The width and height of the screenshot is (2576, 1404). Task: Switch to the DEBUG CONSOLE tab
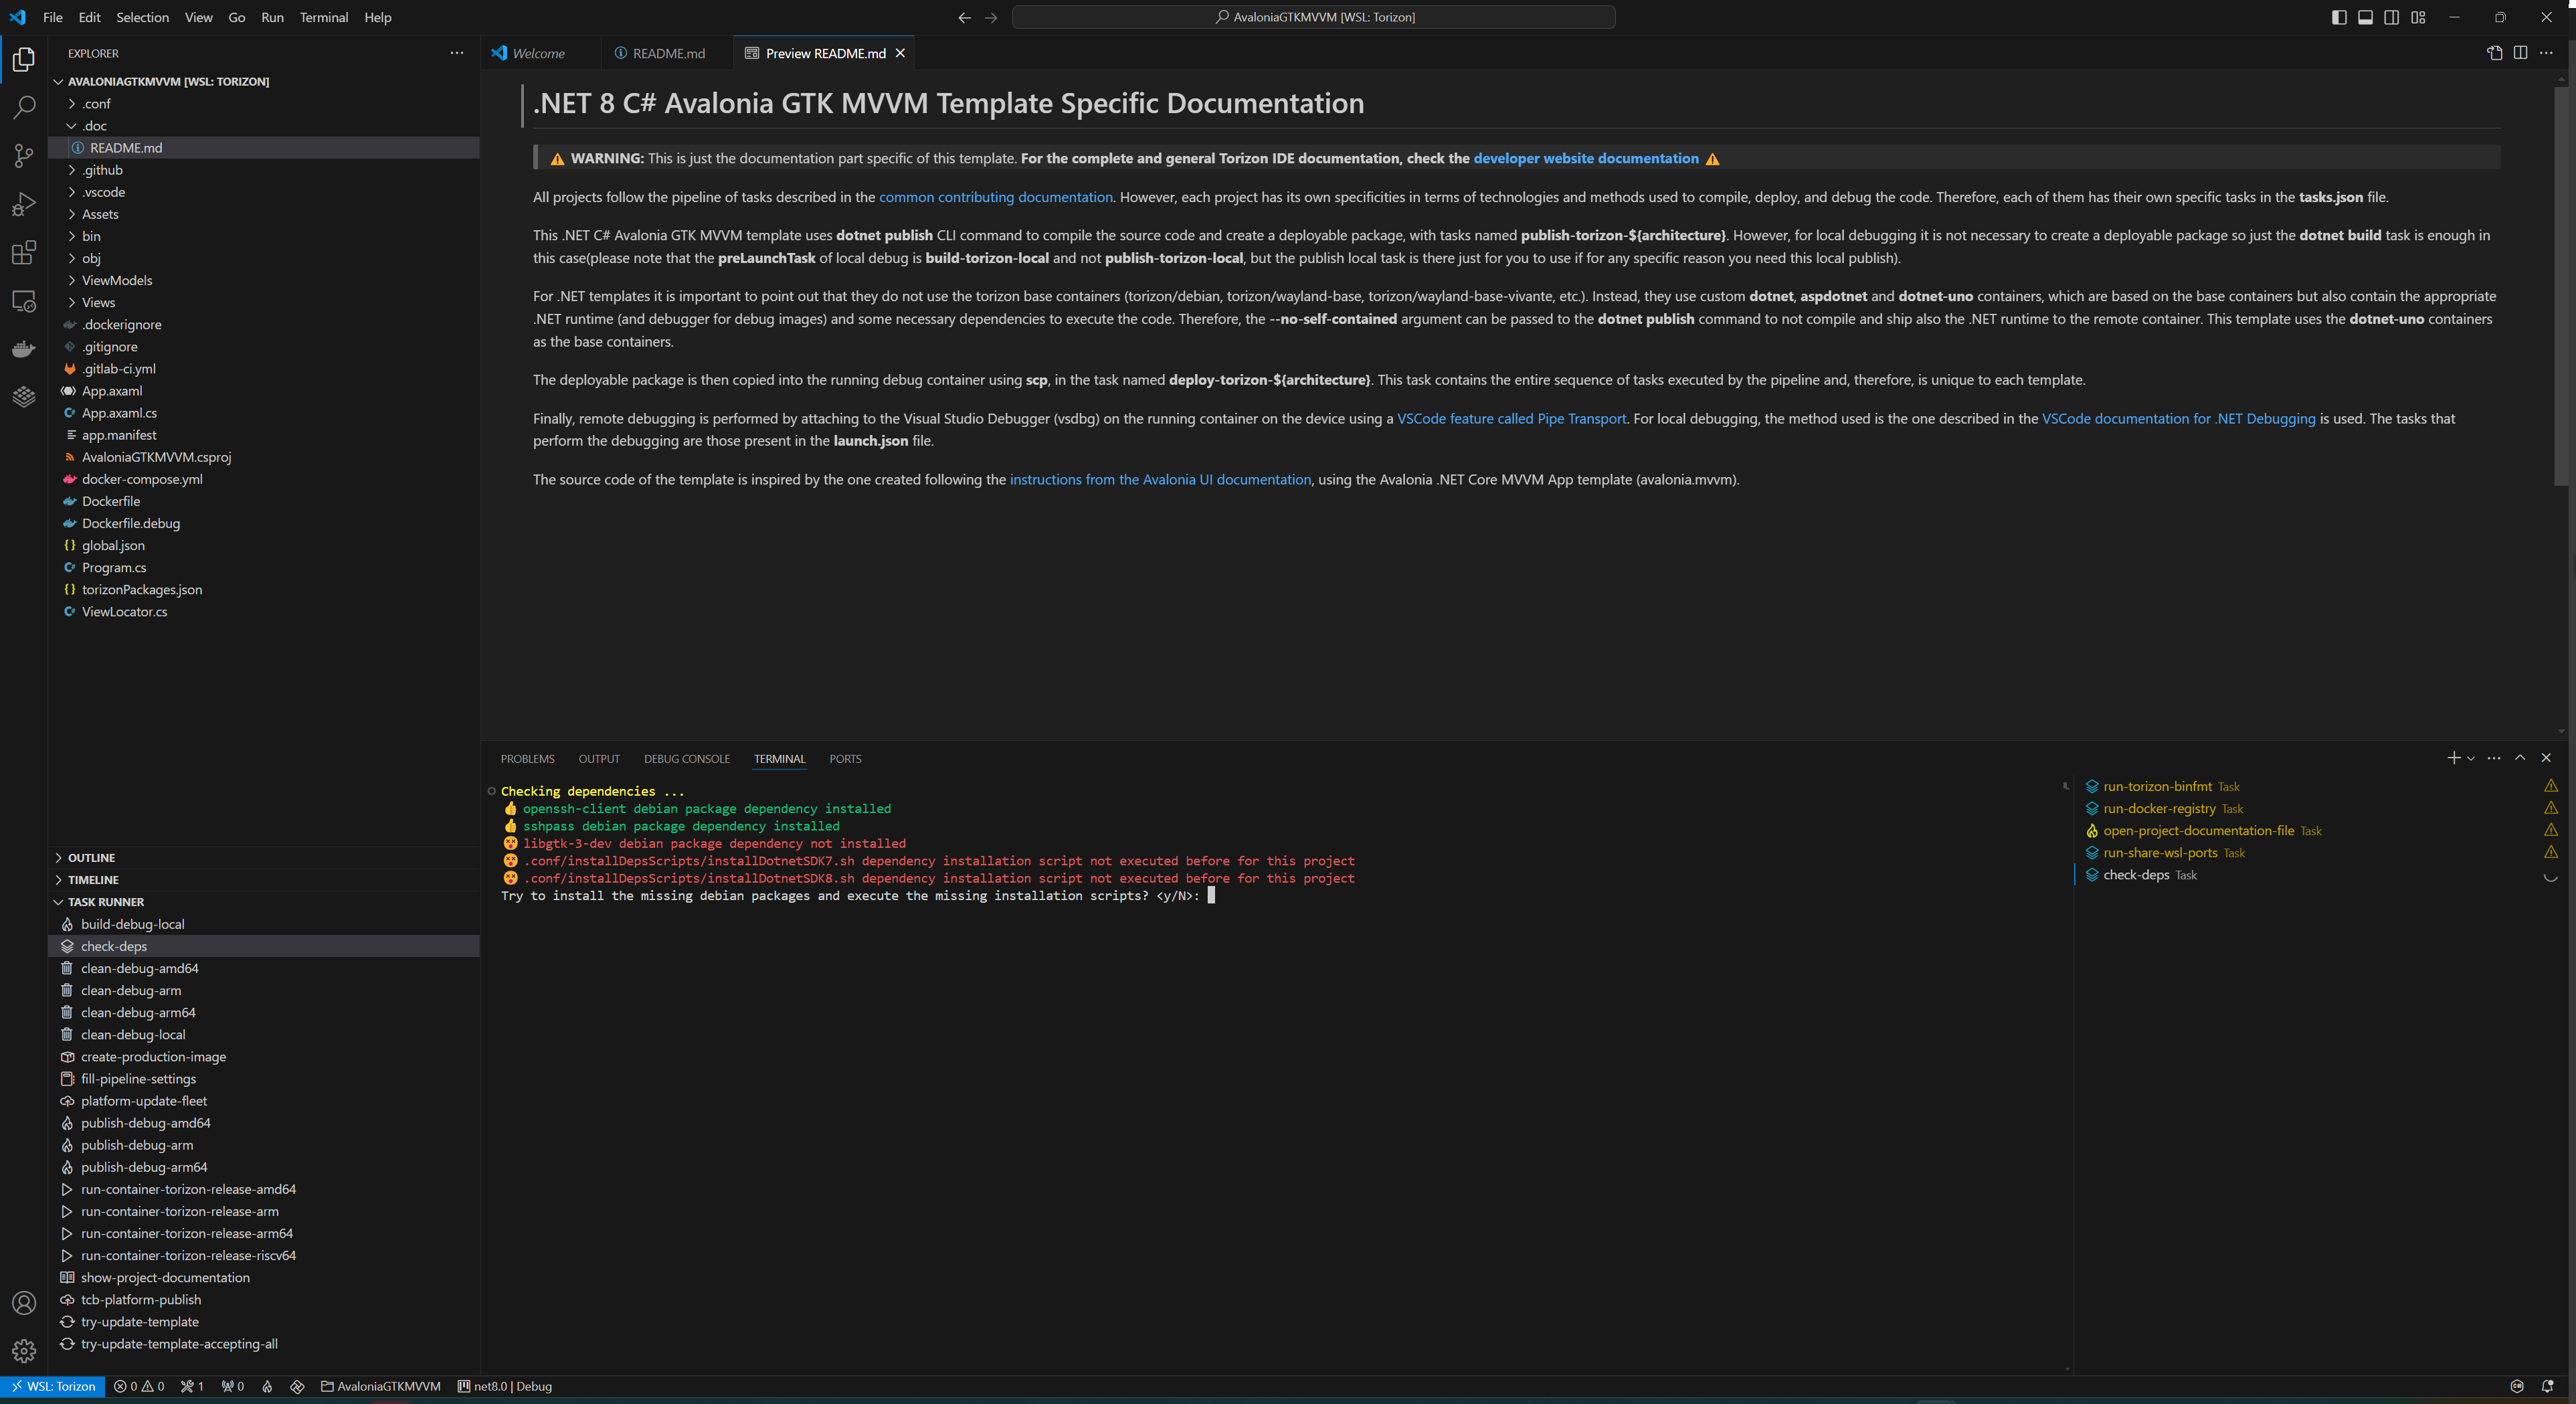pos(687,759)
